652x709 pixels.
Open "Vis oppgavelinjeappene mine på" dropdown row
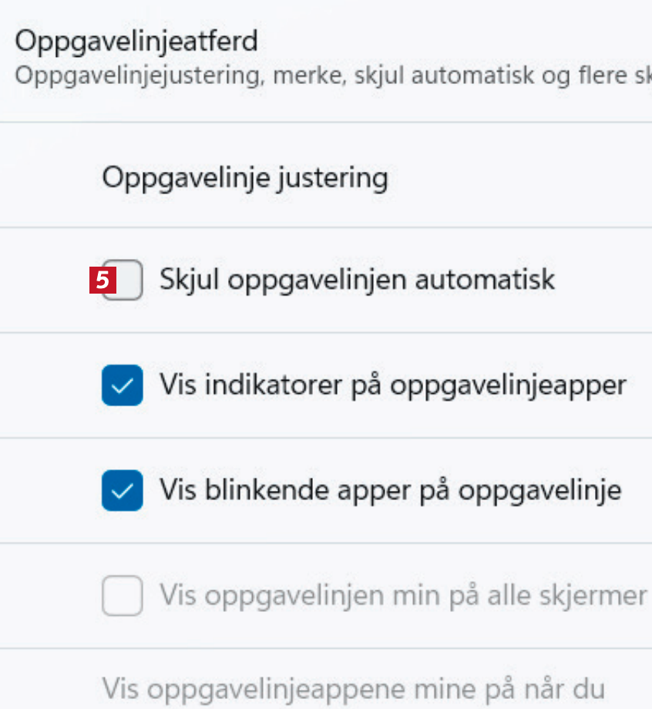[355, 687]
